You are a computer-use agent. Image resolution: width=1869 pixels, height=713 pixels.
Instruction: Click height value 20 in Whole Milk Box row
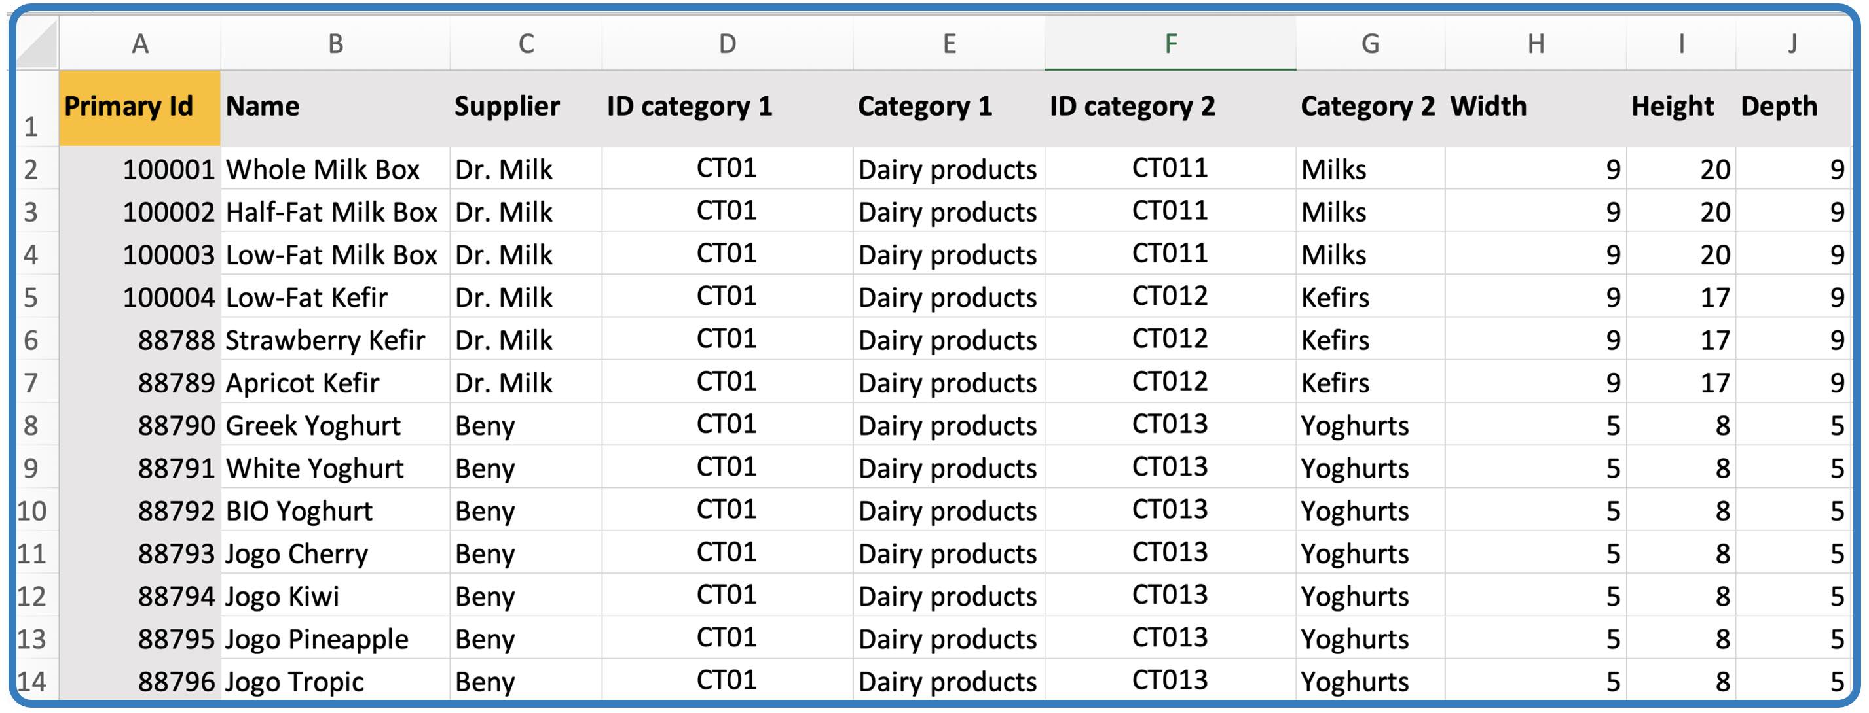(1681, 168)
